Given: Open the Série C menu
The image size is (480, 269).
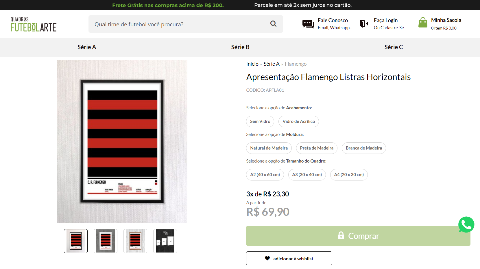Looking at the screenshot, I should click(x=394, y=47).
